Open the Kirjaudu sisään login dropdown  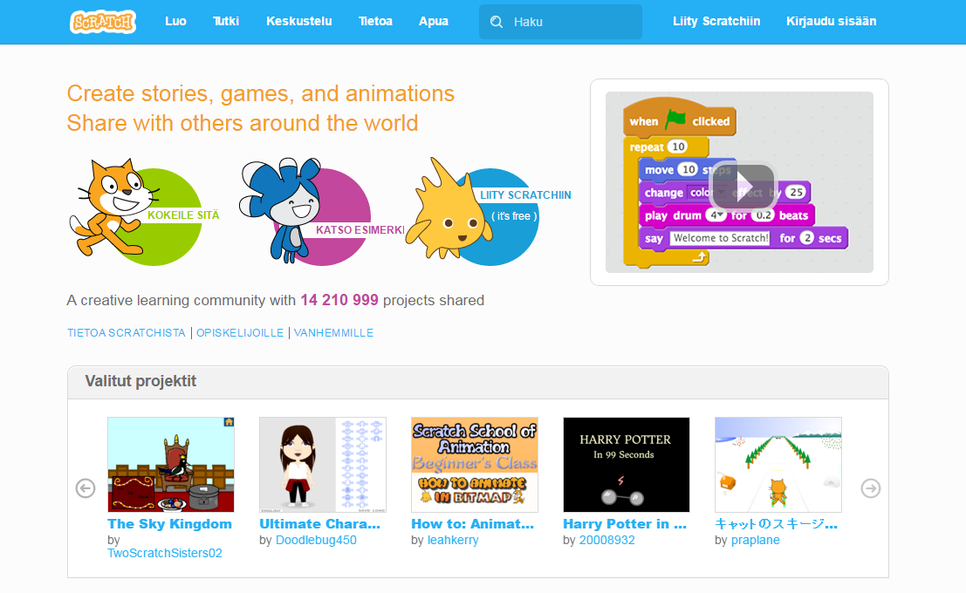coord(831,22)
